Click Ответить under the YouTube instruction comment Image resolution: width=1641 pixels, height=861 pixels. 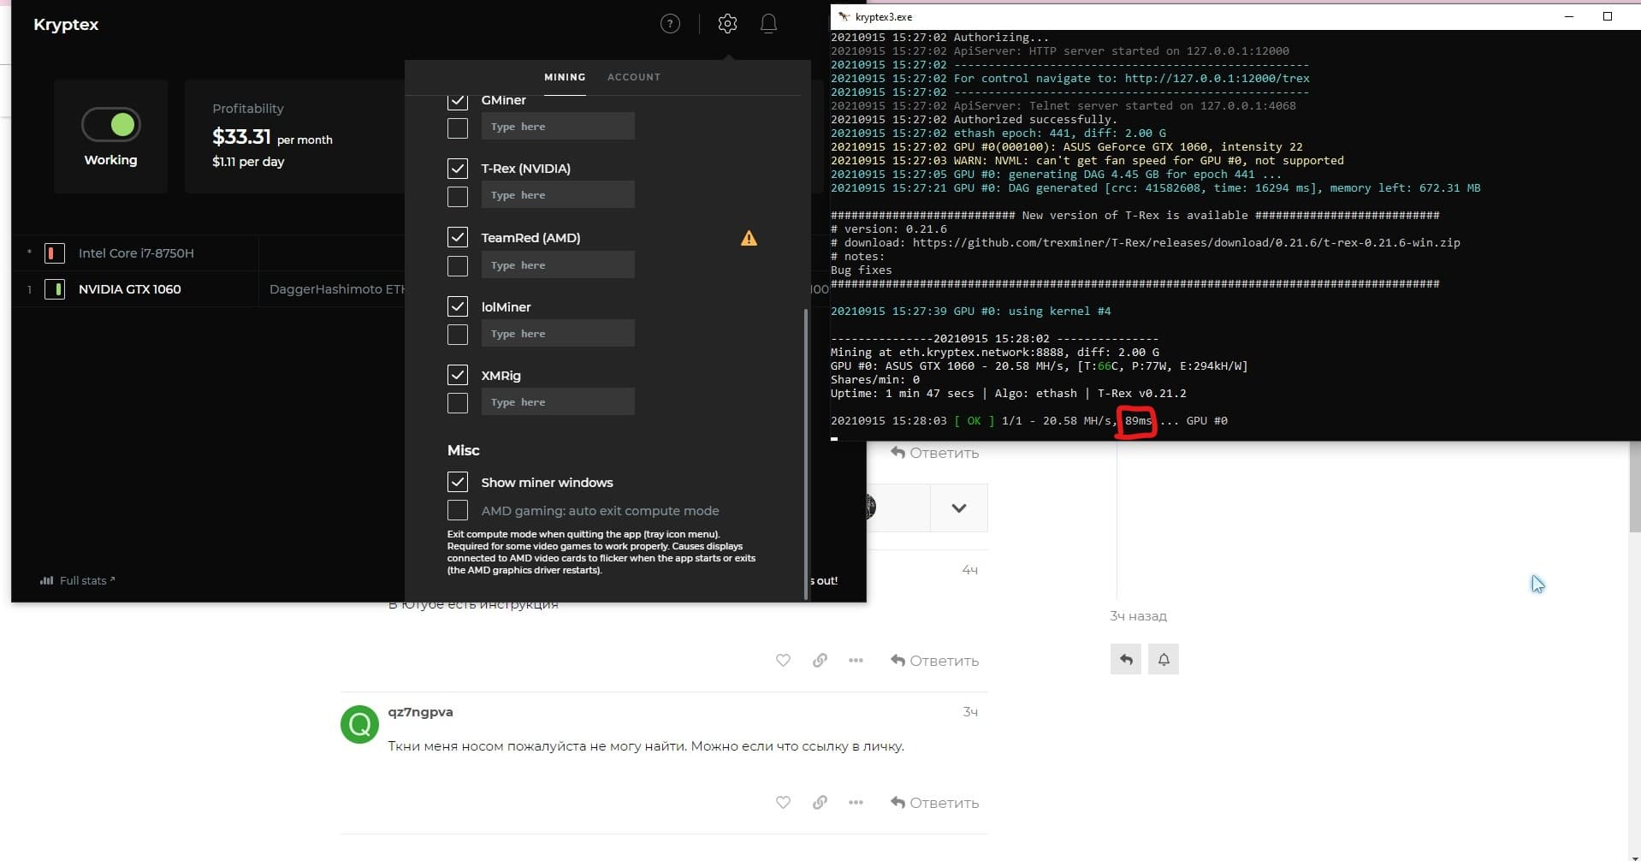tap(934, 661)
